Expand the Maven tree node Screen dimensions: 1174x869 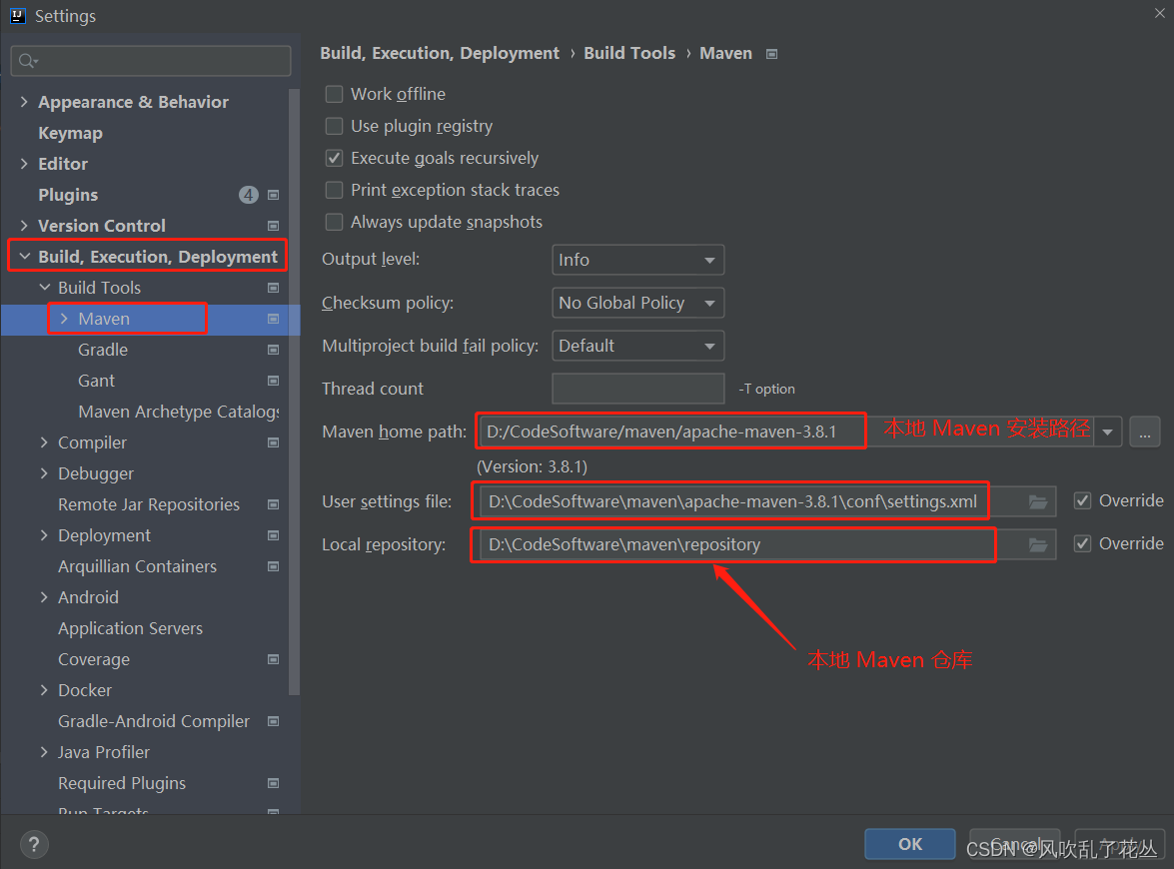[64, 319]
